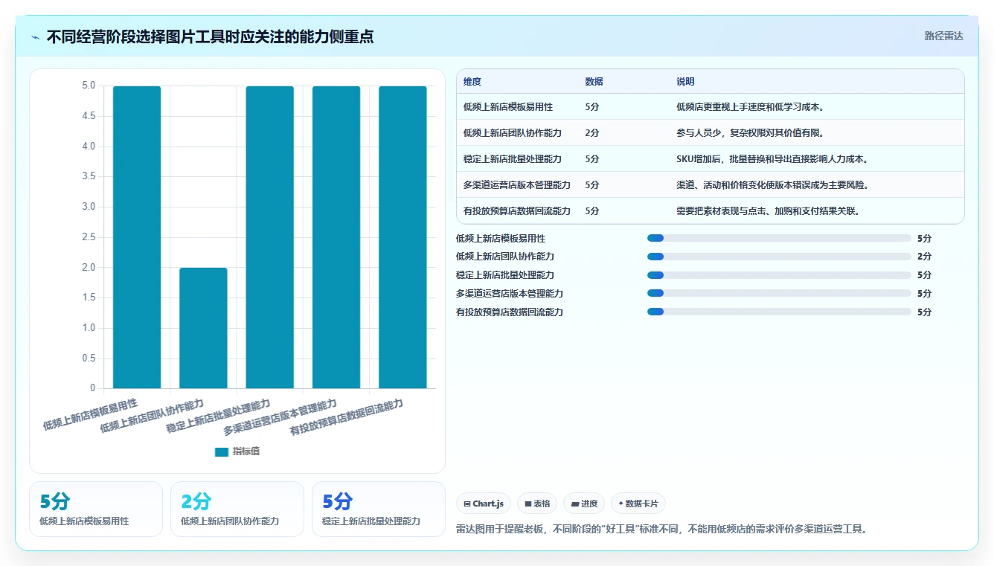Open the 2分 低频上新店团队协作能力 card
994x566 pixels.
click(x=237, y=509)
